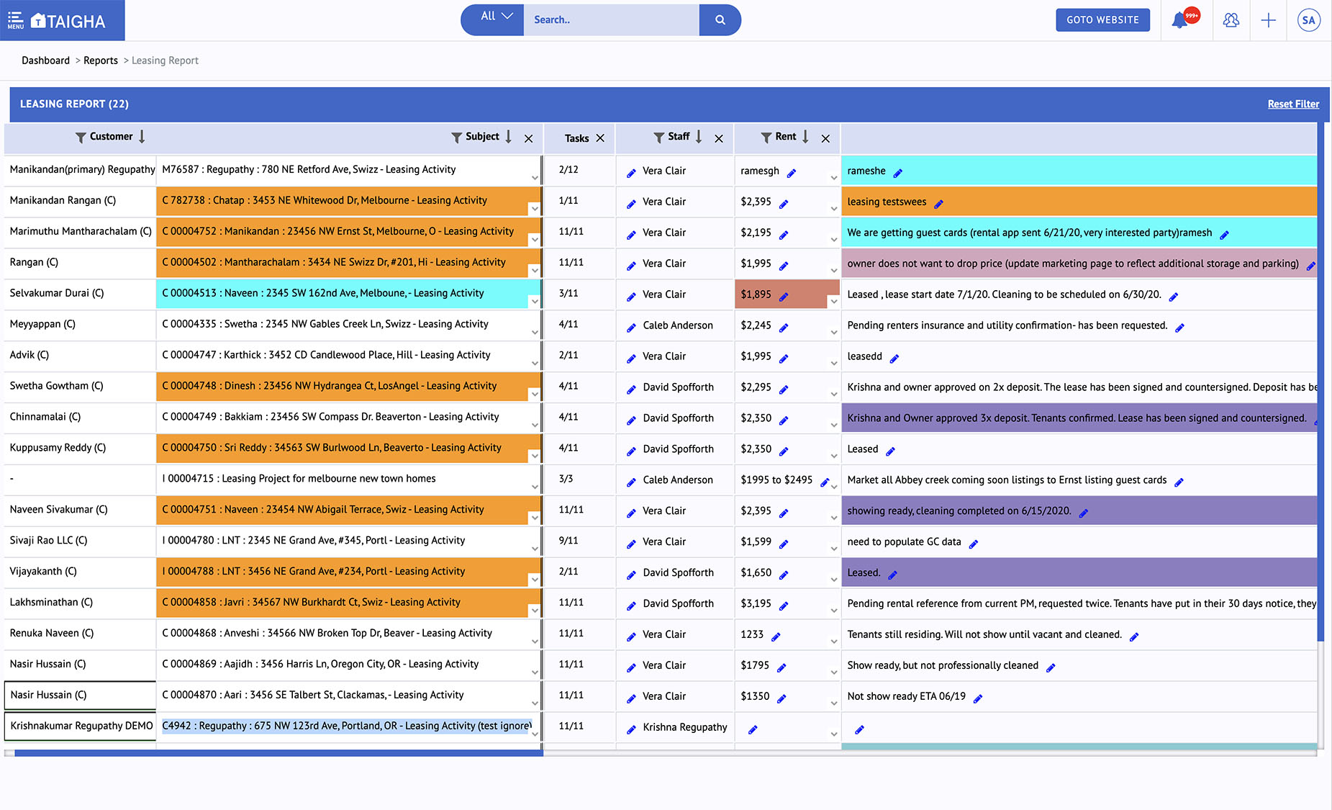Click the magnifier search button

click(x=720, y=20)
